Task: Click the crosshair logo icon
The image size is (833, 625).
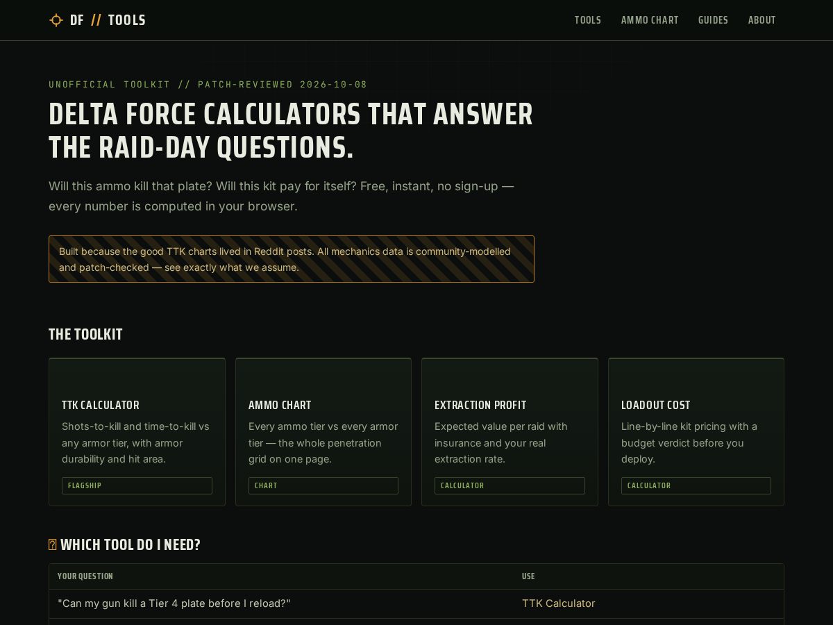Action: 56,20
